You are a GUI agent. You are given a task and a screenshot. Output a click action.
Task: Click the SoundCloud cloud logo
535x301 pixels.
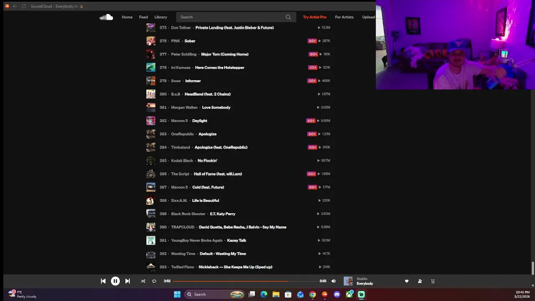pos(106,17)
